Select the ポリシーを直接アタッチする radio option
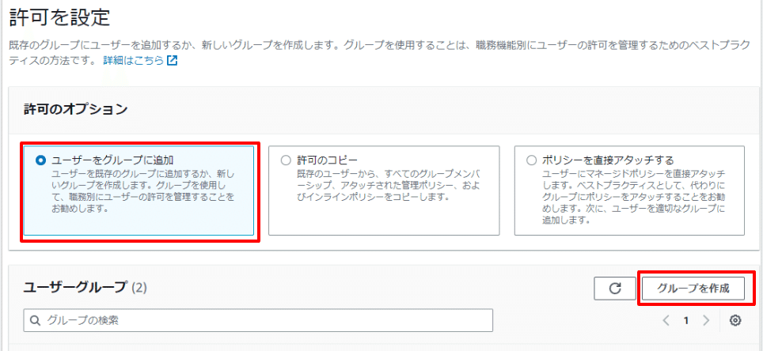This screenshot has width=763, height=351. point(531,160)
